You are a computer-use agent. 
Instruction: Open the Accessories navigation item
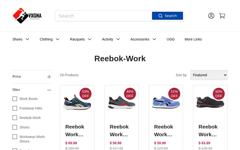(x=140, y=39)
